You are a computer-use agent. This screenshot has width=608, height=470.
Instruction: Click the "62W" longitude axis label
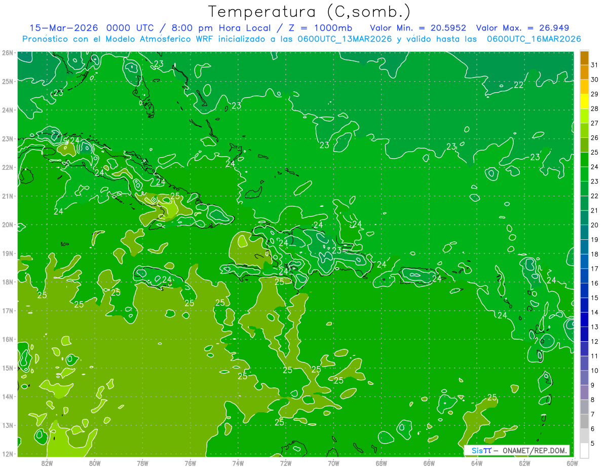[524, 463]
